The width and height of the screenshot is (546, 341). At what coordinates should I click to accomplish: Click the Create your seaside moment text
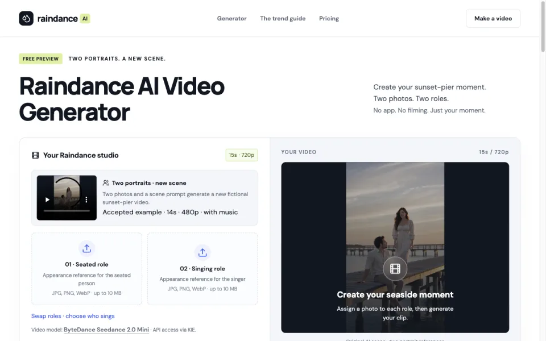click(x=395, y=295)
